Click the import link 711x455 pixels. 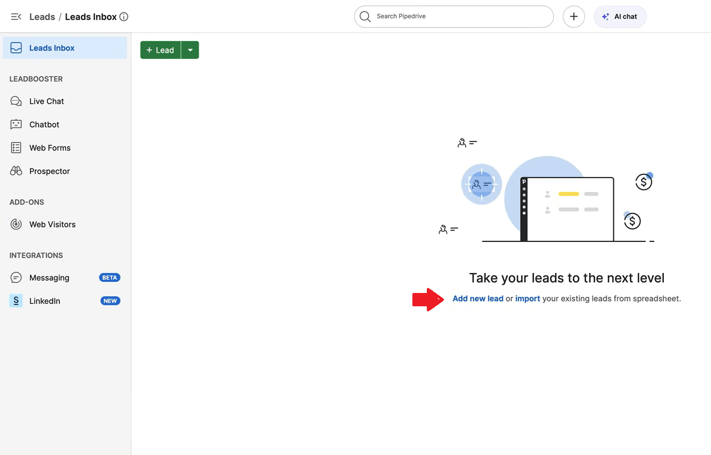(x=527, y=299)
